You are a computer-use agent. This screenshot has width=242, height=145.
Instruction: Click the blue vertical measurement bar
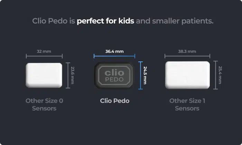[x=140, y=75]
